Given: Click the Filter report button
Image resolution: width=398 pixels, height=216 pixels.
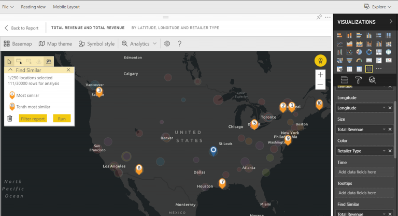Looking at the screenshot, I should coord(33,119).
